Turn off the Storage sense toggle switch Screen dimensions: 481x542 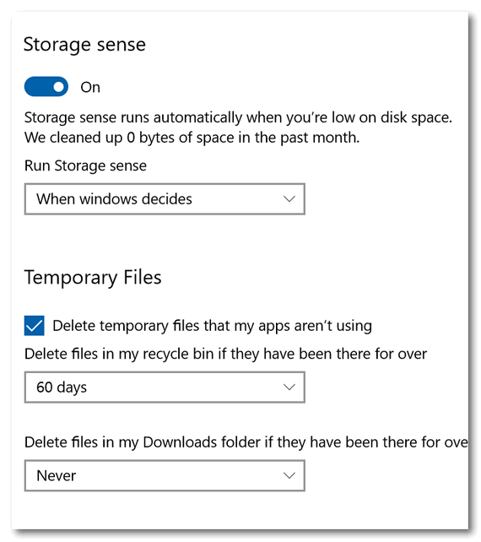click(x=46, y=86)
